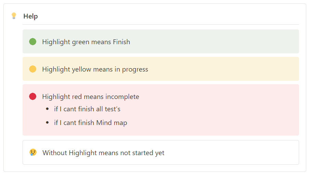
Task: Click empty area of yellow callout block
Action: pyautogui.click(x=233, y=69)
